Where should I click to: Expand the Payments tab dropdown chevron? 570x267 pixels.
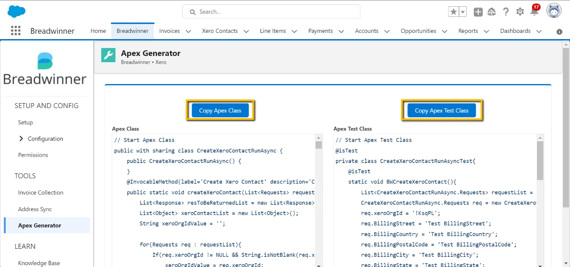[x=341, y=31]
